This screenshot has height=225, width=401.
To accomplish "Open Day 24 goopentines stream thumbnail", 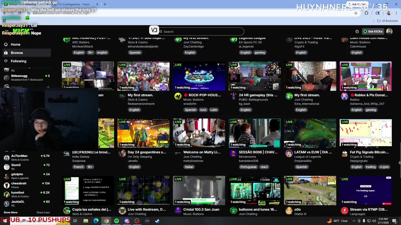I will point(143,133).
